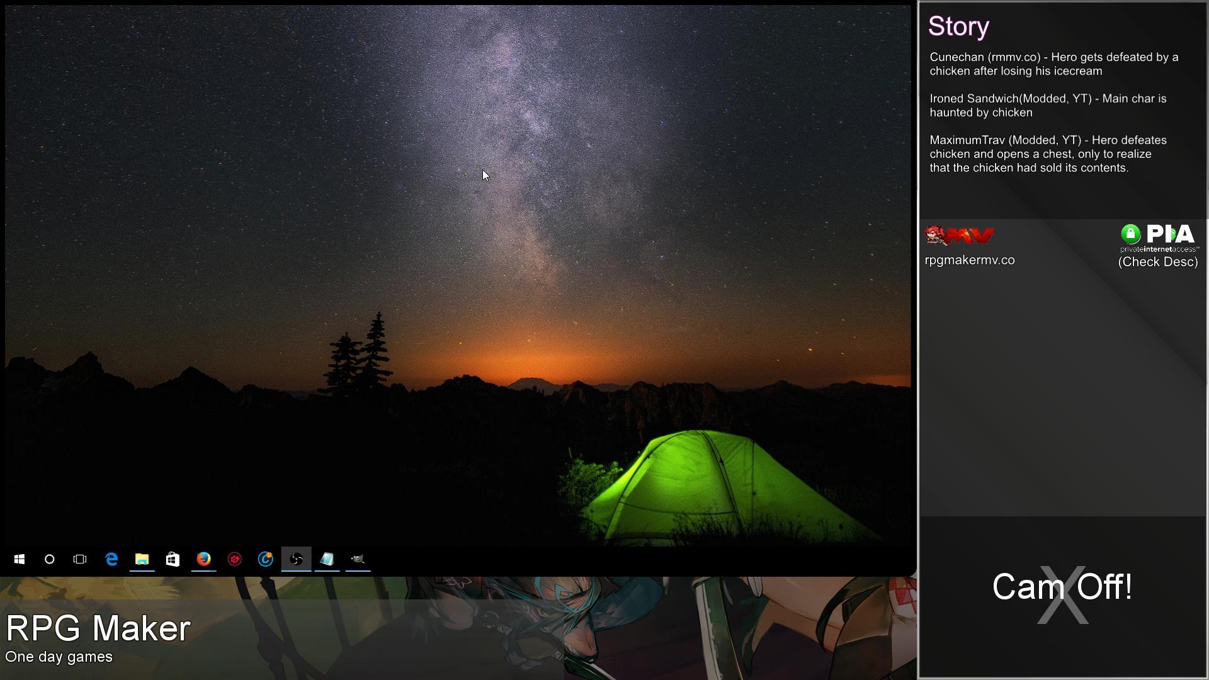Viewport: 1209px width, 680px height.
Task: Click the red gear taskbar icon
Action: pos(234,559)
